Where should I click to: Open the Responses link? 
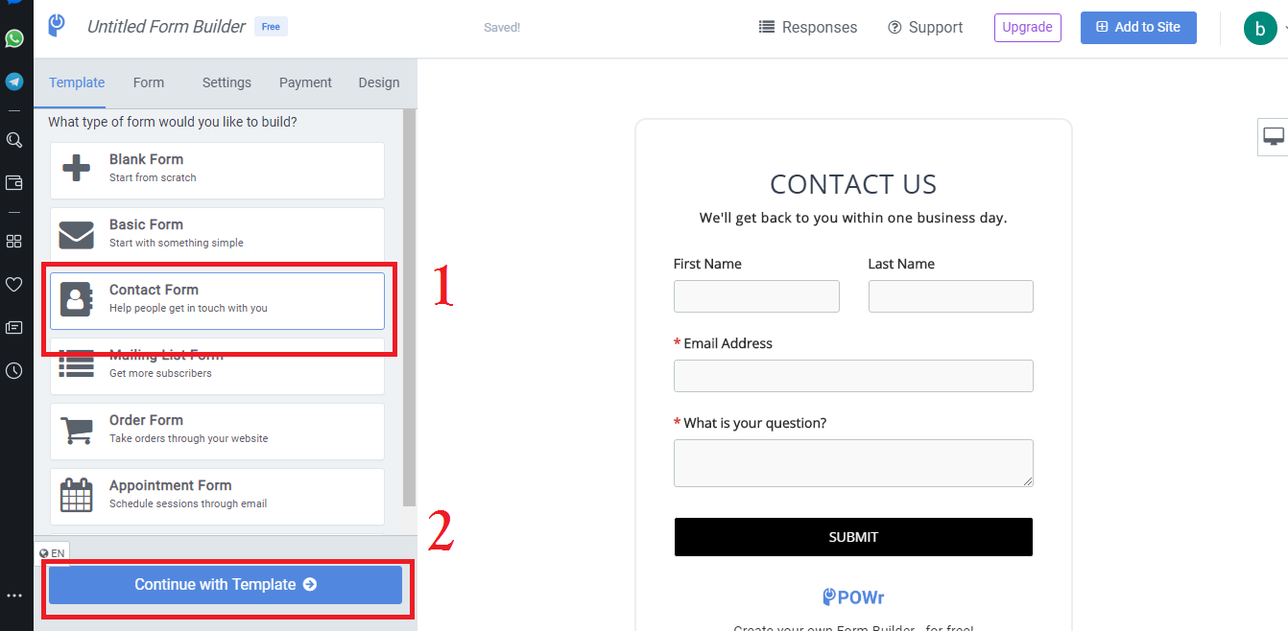point(808,27)
